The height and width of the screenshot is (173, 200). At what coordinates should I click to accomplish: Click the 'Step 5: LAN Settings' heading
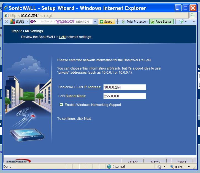coord(27,31)
